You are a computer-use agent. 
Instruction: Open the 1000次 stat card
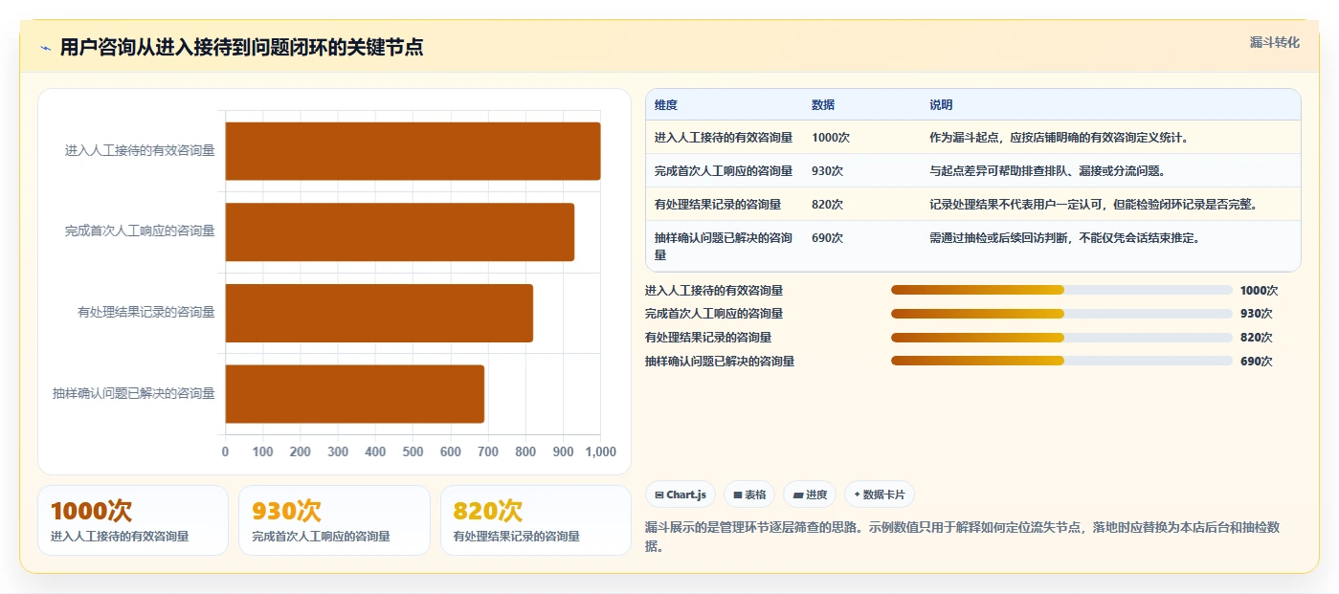[133, 520]
